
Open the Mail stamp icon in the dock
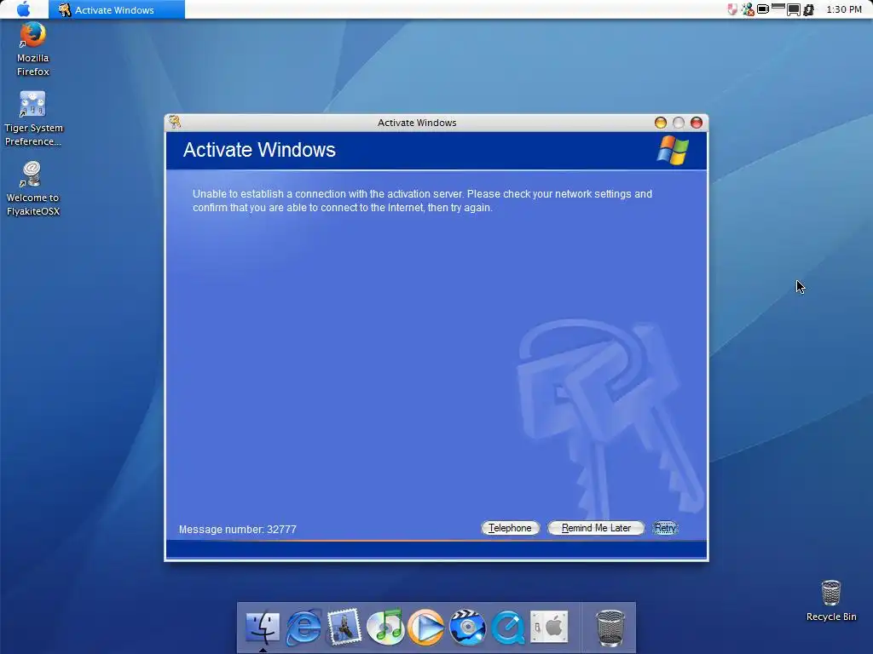pyautogui.click(x=344, y=627)
